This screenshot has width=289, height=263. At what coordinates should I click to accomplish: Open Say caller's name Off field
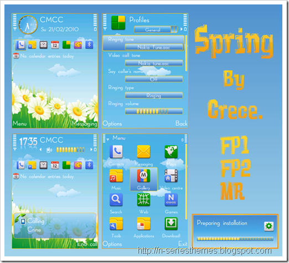click(154, 79)
